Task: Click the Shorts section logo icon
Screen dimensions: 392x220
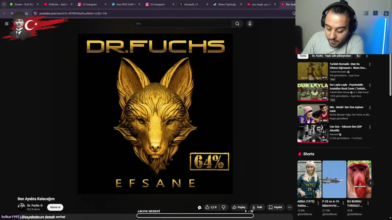Action: [x=300, y=154]
